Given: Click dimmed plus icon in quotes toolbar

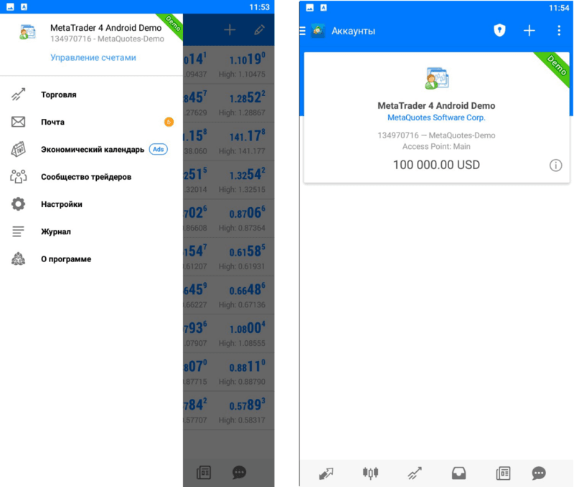Looking at the screenshot, I should pos(230,30).
